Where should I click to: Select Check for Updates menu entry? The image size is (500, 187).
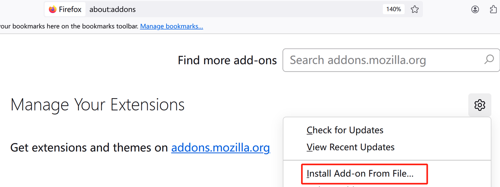[345, 130]
